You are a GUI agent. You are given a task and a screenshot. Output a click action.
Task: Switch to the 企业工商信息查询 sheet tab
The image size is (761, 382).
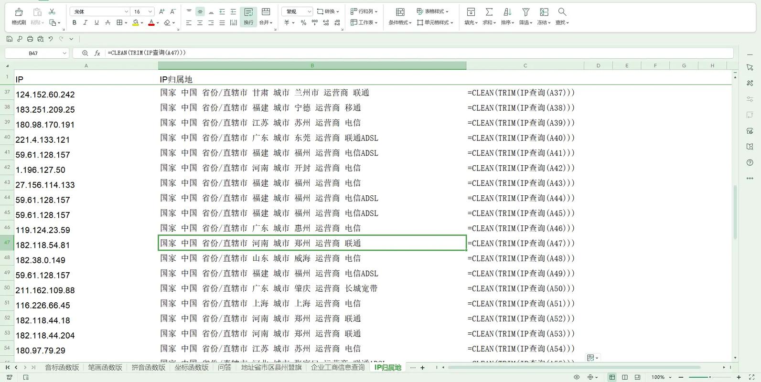tap(337, 367)
